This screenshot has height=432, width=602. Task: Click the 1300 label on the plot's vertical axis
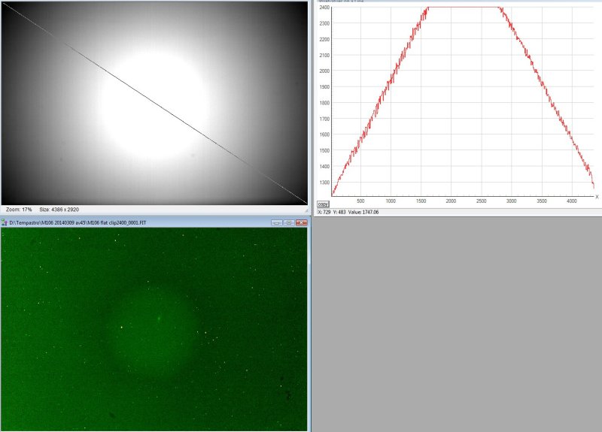324,183
